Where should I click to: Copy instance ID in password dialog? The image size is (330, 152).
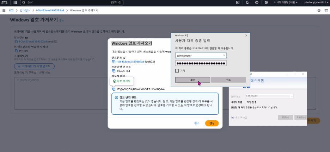click(114, 62)
